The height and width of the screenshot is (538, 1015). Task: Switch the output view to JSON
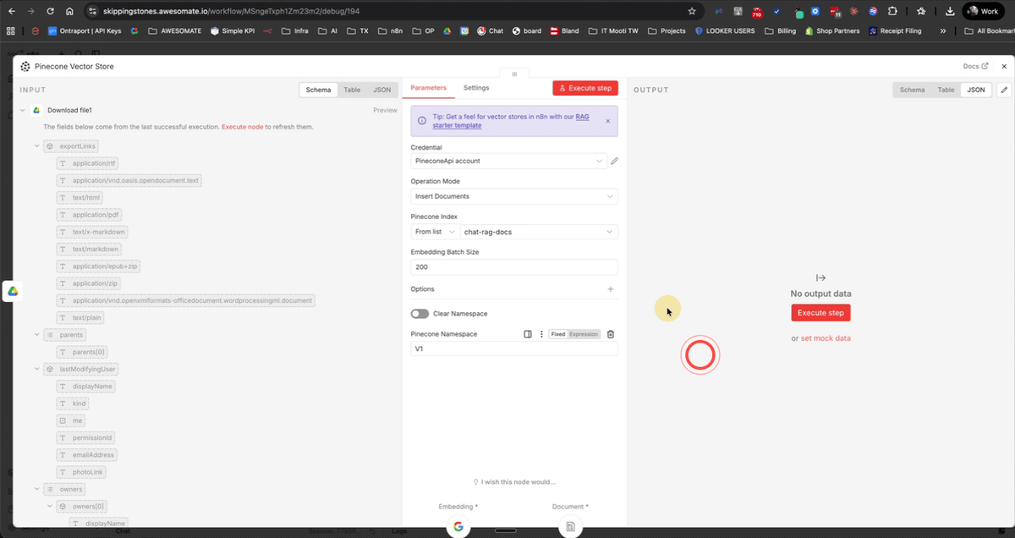975,90
